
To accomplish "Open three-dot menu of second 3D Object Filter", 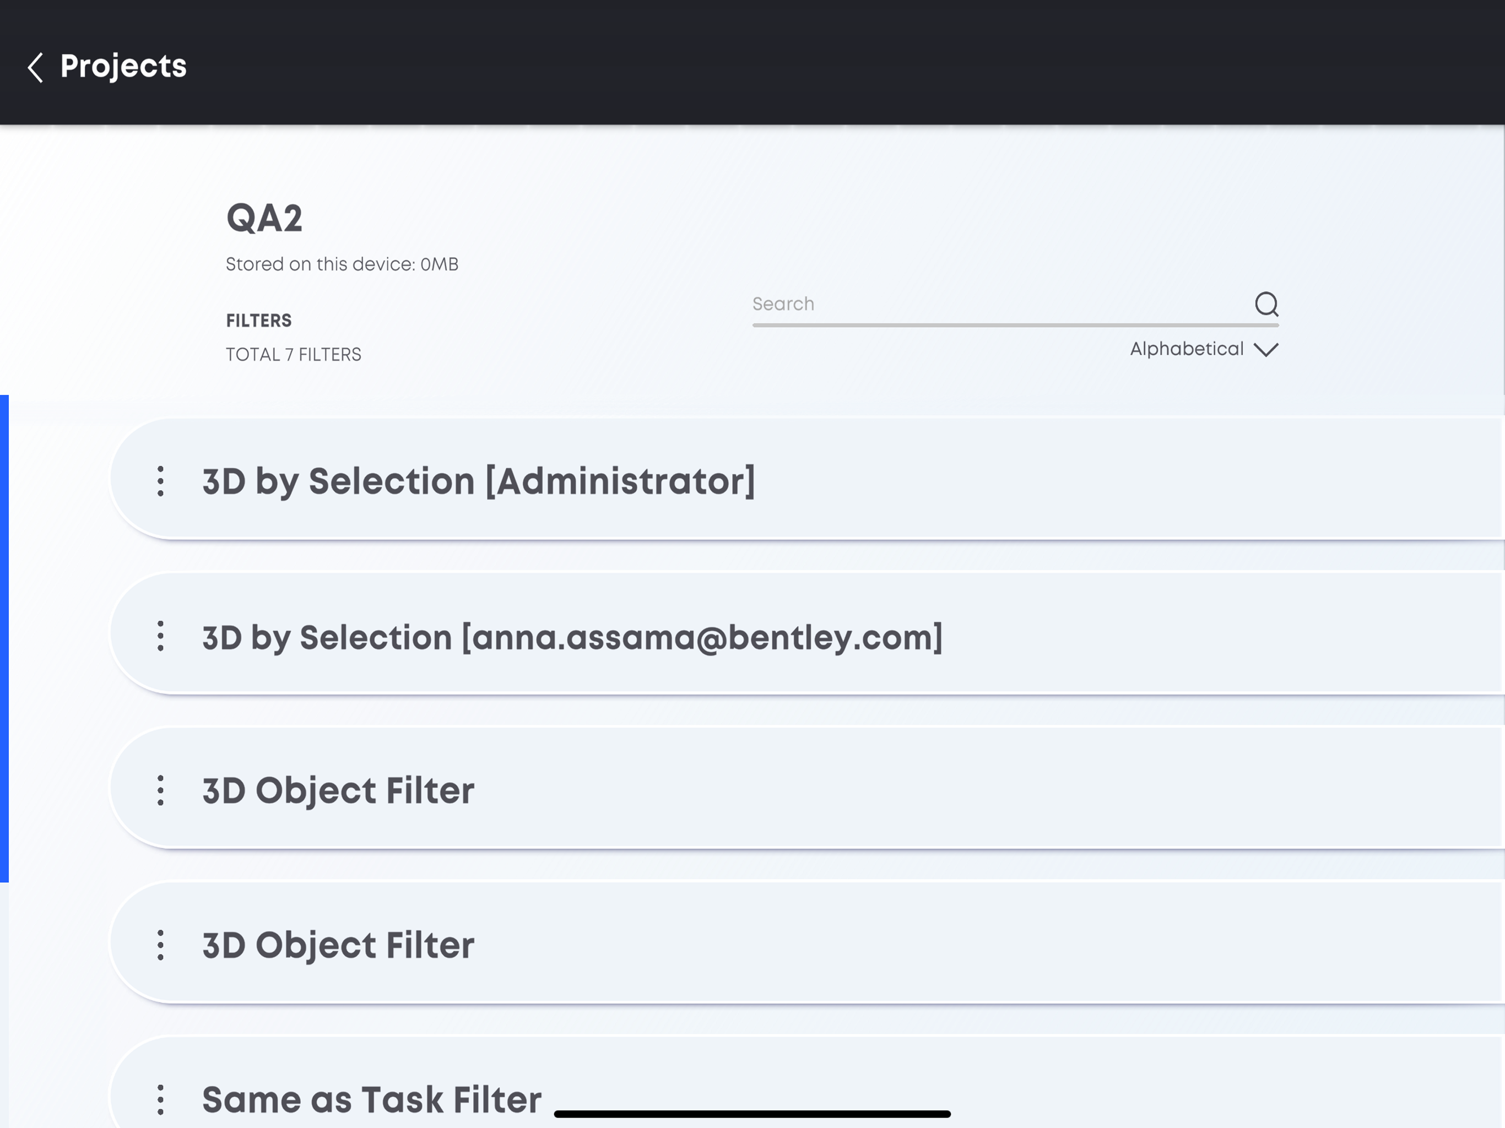I will [x=160, y=944].
